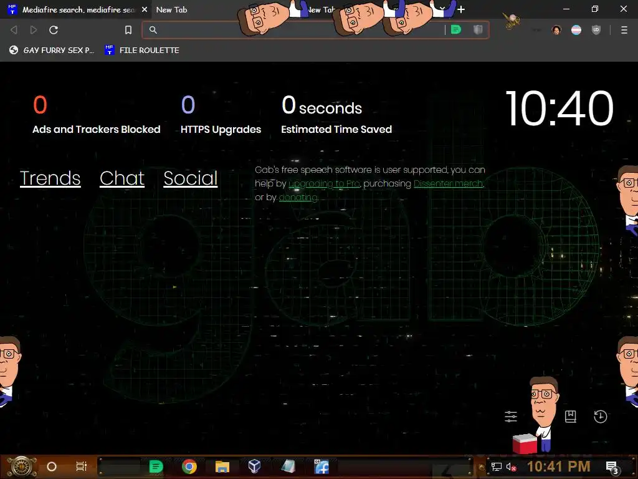Viewport: 638px width, 479px height.
Task: Open the tab list chevron dropdown
Action: (442, 8)
